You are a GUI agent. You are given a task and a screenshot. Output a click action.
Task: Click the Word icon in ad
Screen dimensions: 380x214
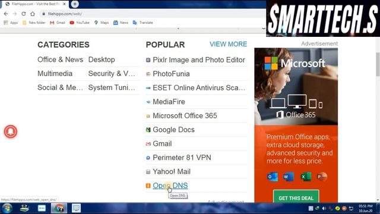289,177
